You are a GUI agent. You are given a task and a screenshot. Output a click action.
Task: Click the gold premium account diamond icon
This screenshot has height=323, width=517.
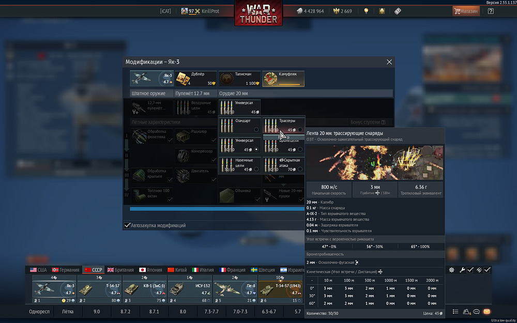pyautogui.click(x=382, y=11)
